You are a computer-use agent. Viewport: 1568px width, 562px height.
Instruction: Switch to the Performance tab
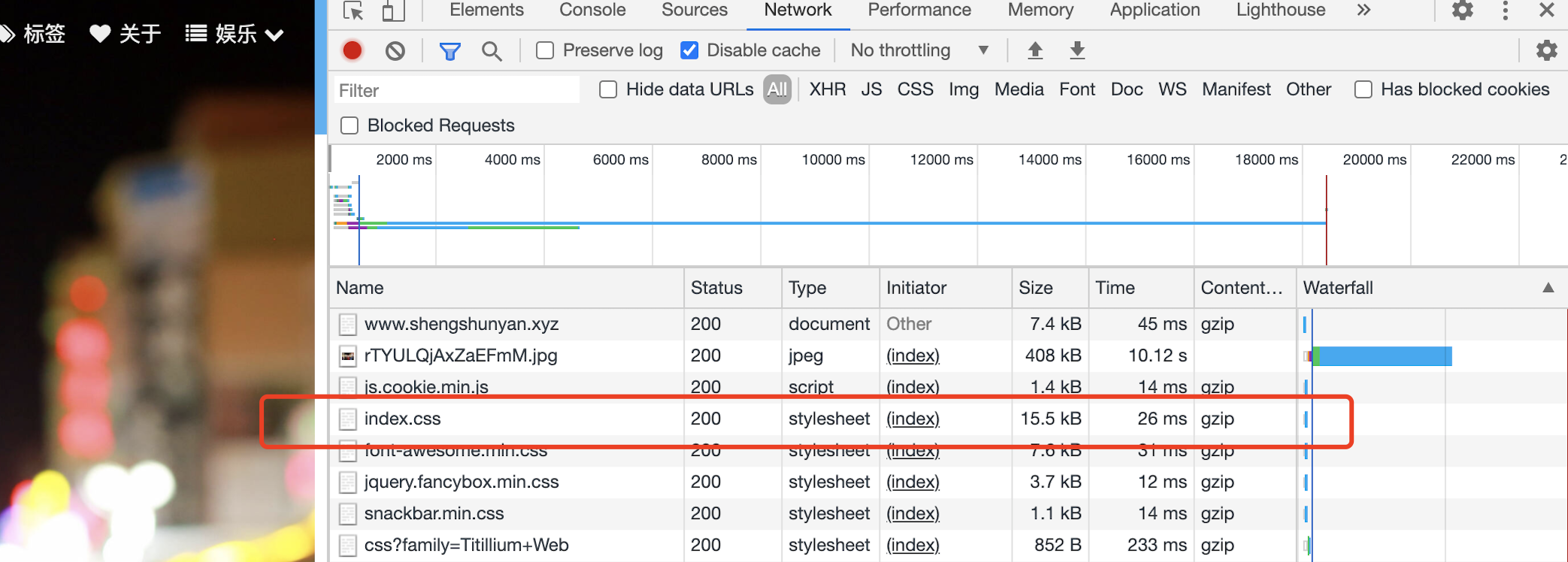tap(919, 11)
